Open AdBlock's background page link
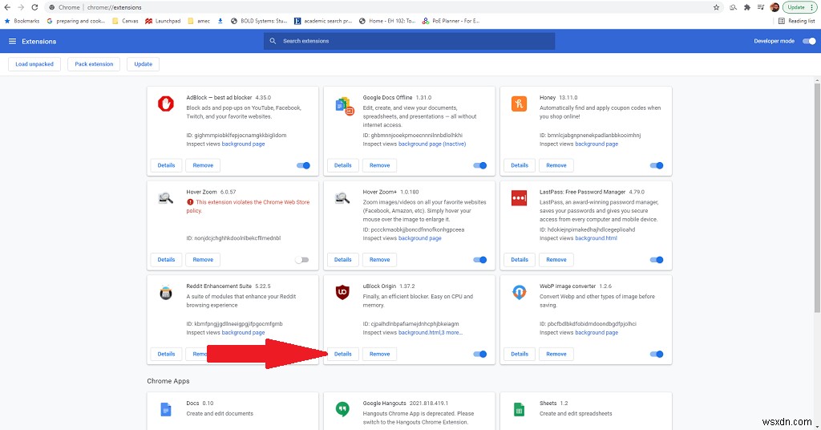The height and width of the screenshot is (430, 821). click(243, 144)
